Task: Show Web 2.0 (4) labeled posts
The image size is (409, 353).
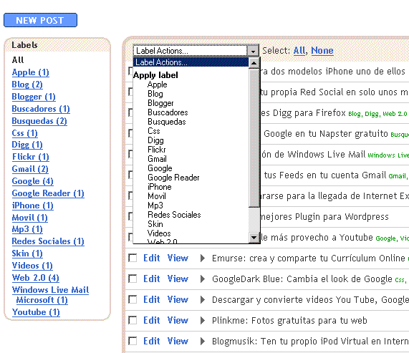Action: point(36,278)
